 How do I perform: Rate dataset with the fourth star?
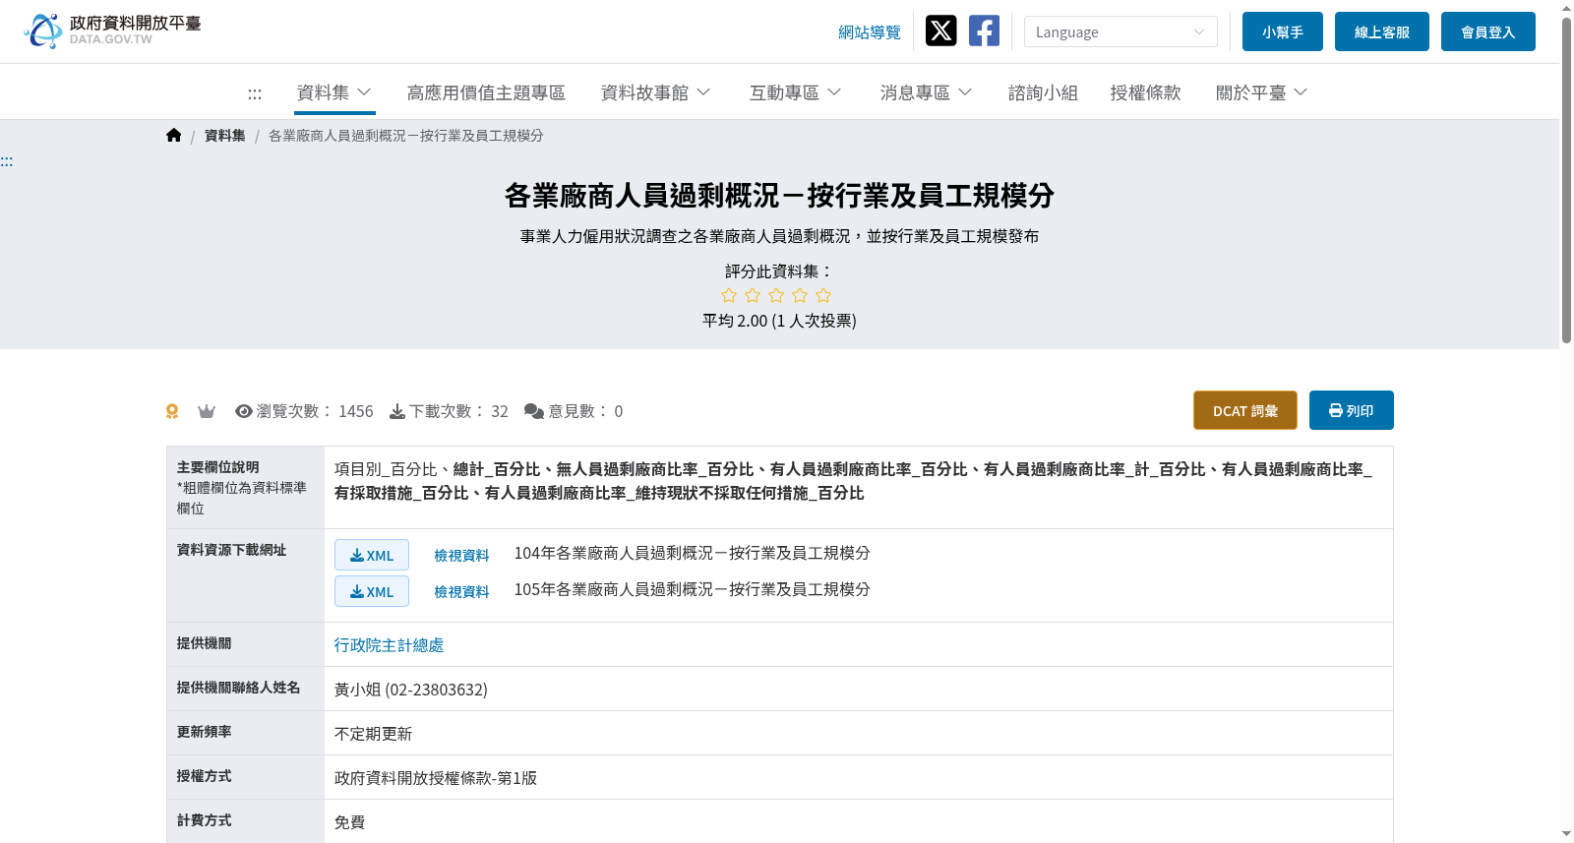pos(800,295)
